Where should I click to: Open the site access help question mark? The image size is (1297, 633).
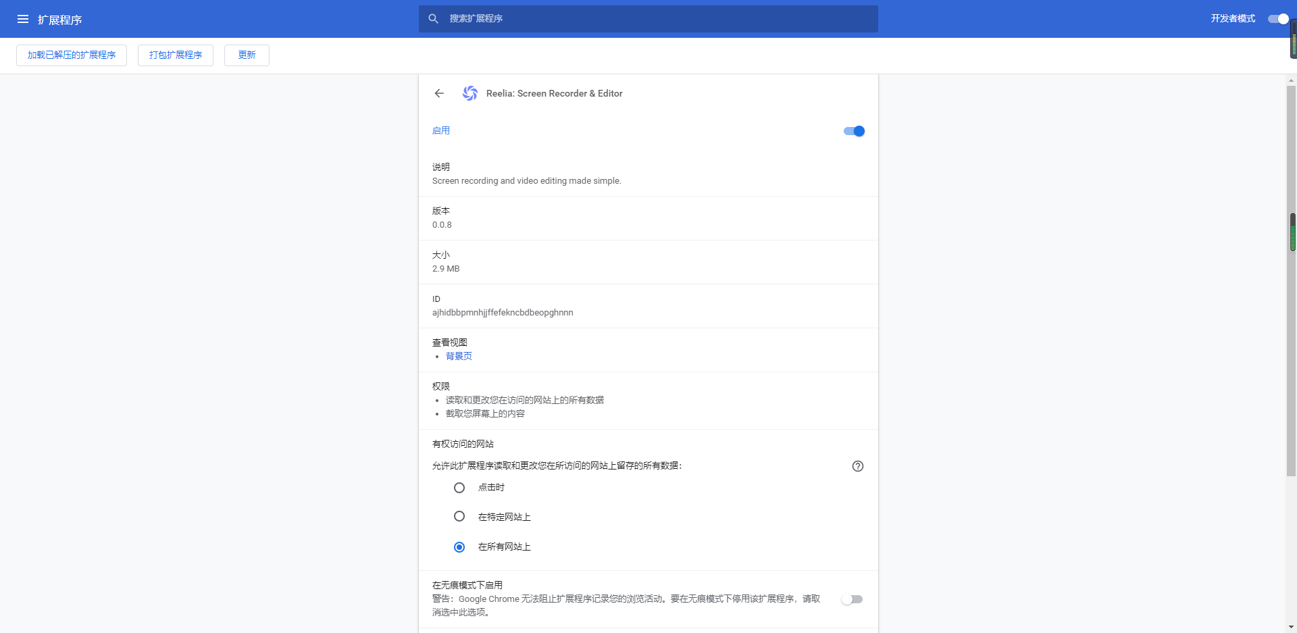[x=857, y=465]
